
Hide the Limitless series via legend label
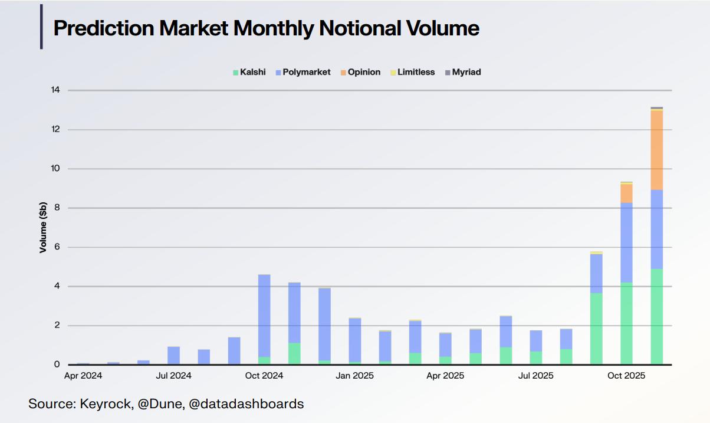416,72
